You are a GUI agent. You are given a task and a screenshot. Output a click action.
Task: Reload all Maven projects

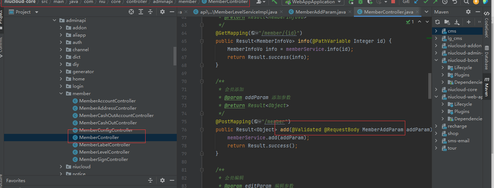(x=438, y=22)
